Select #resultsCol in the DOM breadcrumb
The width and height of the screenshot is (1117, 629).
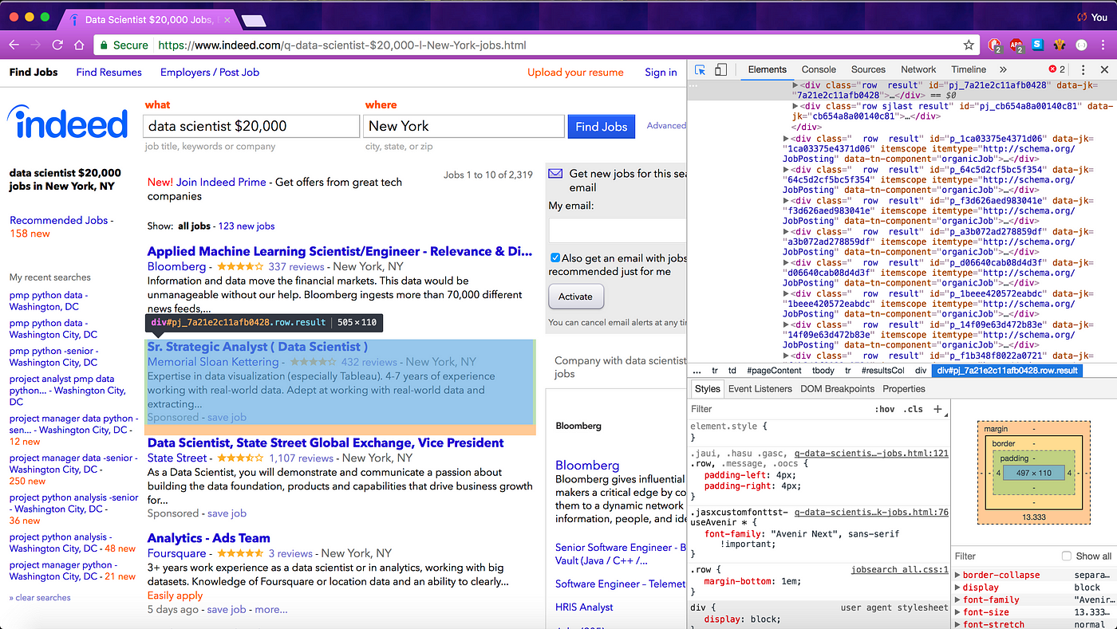[882, 371]
